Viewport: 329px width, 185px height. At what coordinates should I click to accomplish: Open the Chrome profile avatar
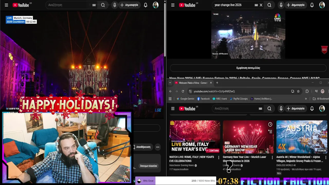coord(323,91)
